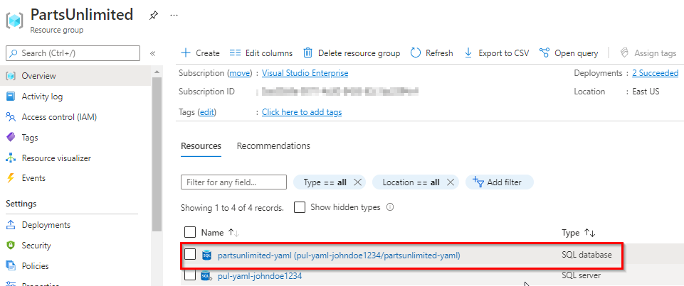Image resolution: width=684 pixels, height=286 pixels.
Task: Click Delete resource group trash button
Action: tap(352, 53)
